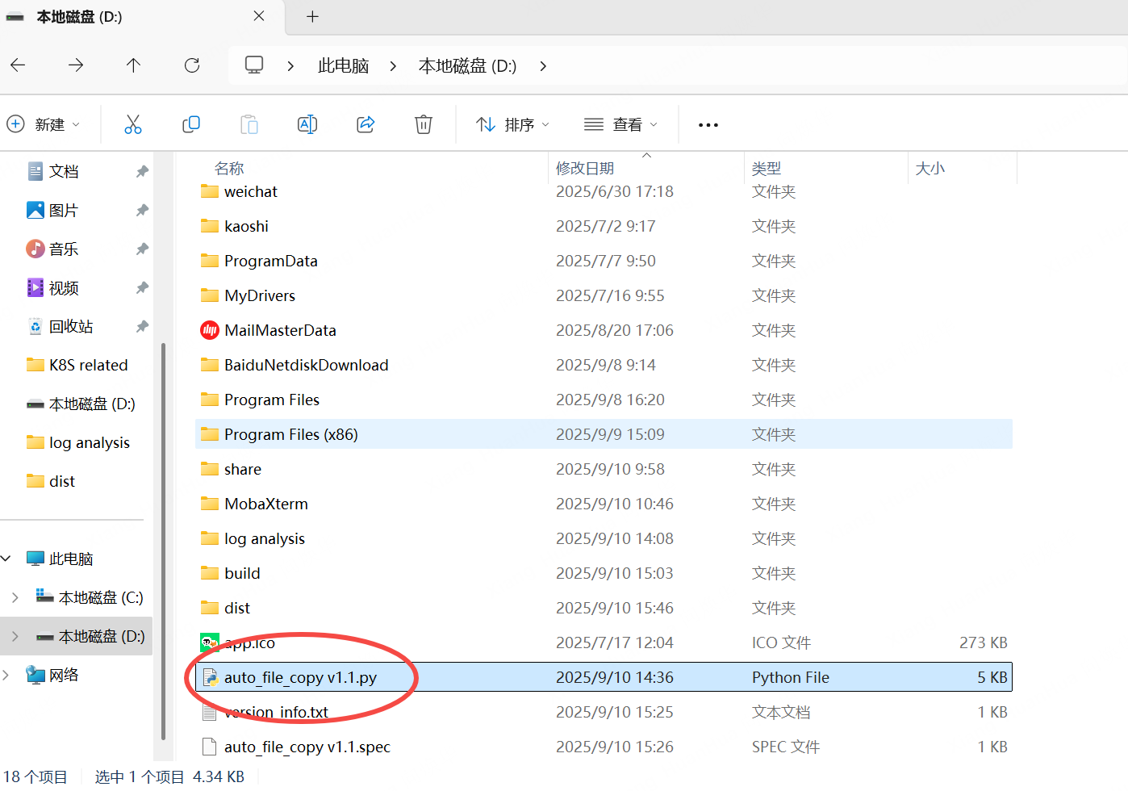This screenshot has height=791, width=1128.
Task: Click the Cut scissors icon
Action: click(x=133, y=124)
